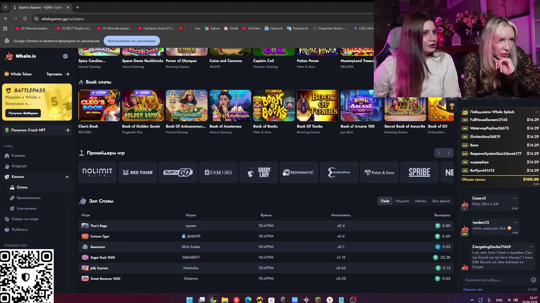Open File Explorer from taskbar
Image resolution: width=540 pixels, height=303 pixels.
pyautogui.click(x=225, y=300)
